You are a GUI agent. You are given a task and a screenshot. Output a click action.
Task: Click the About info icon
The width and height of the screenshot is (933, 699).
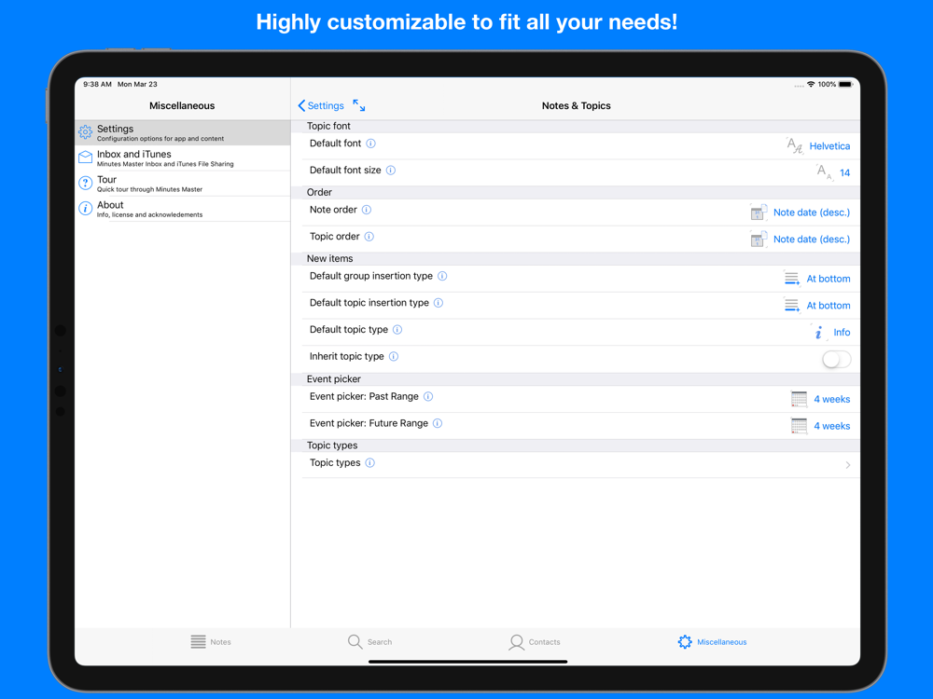point(86,208)
